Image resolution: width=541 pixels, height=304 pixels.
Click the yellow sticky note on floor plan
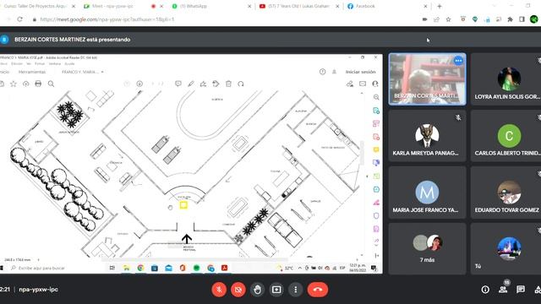tap(183, 205)
